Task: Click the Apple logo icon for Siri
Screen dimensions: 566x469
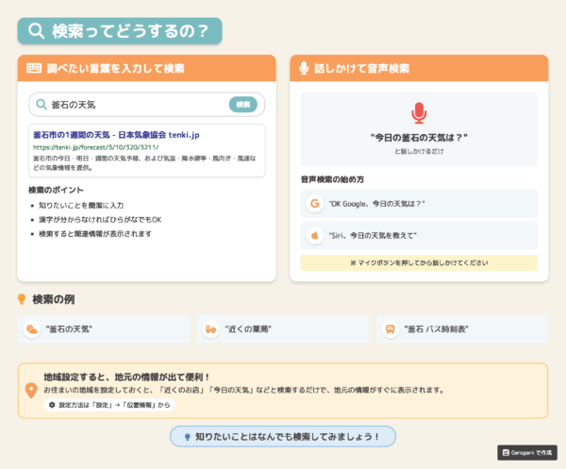Action: tap(314, 235)
